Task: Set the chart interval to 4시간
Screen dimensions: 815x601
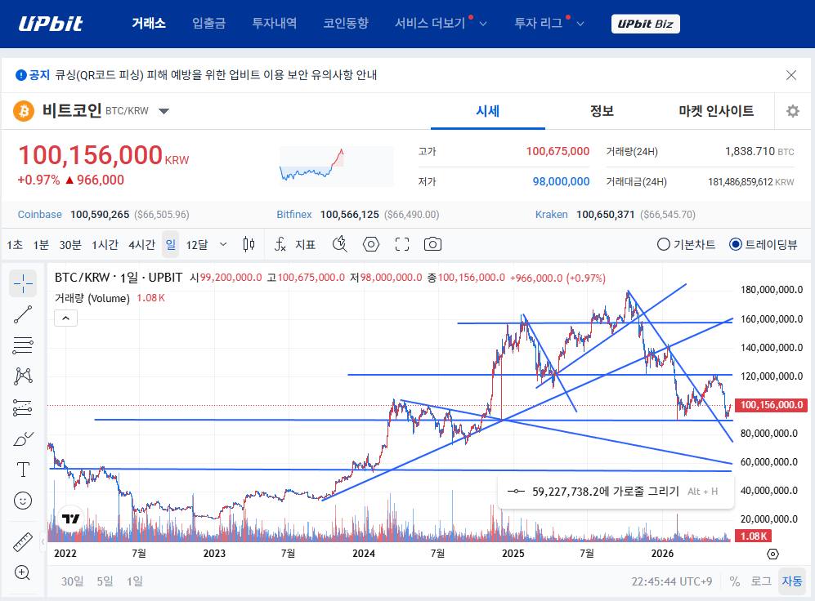Action: [142, 244]
